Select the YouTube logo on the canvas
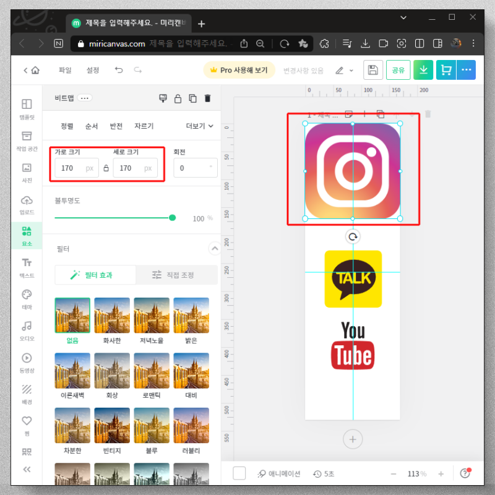Viewport: 495px width, 495px height. 353,345
